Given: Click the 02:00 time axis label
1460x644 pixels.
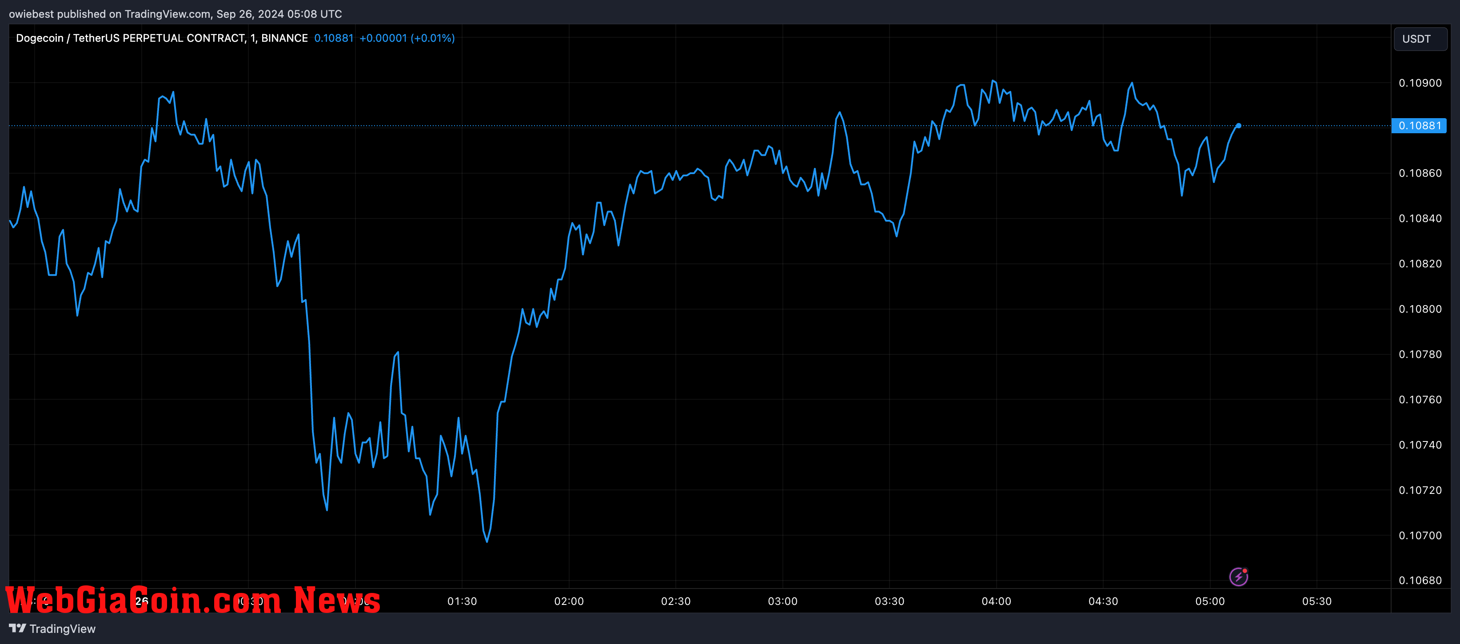Looking at the screenshot, I should tap(569, 601).
